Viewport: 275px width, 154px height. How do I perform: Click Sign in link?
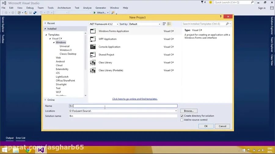click(x=262, y=8)
